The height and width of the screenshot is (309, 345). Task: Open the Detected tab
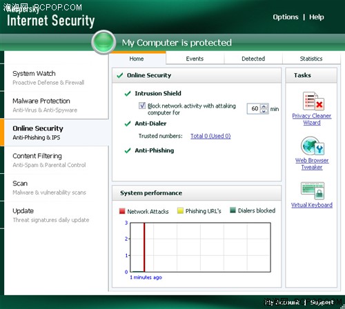pos(253,59)
